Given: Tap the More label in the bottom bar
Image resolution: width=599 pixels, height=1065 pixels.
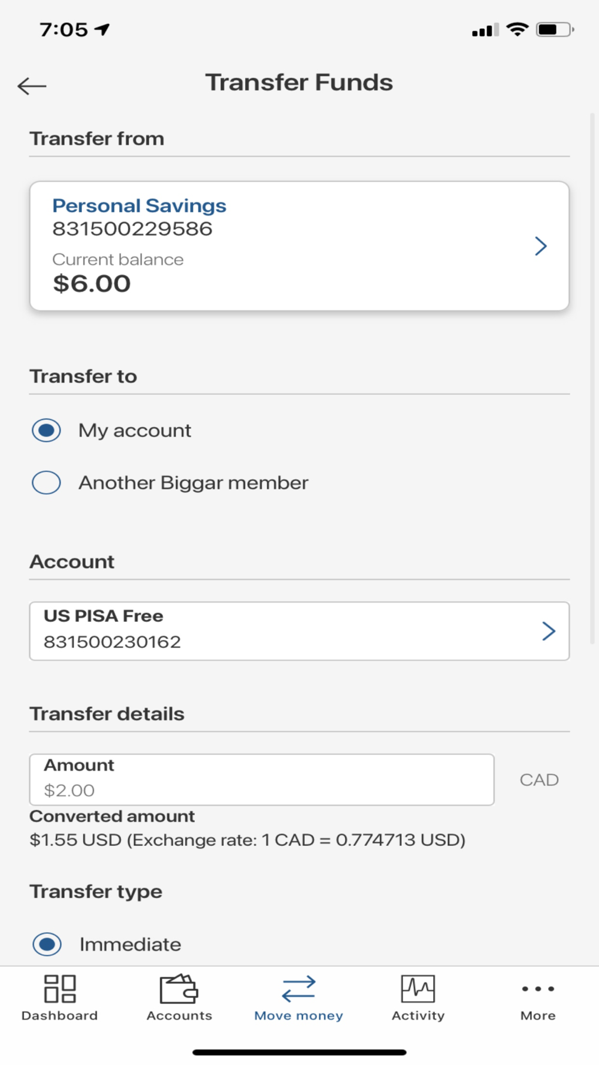Looking at the screenshot, I should [538, 1016].
